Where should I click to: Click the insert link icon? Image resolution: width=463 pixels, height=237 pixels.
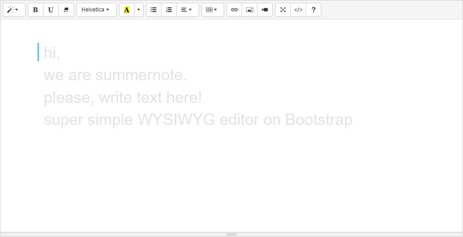[234, 10]
